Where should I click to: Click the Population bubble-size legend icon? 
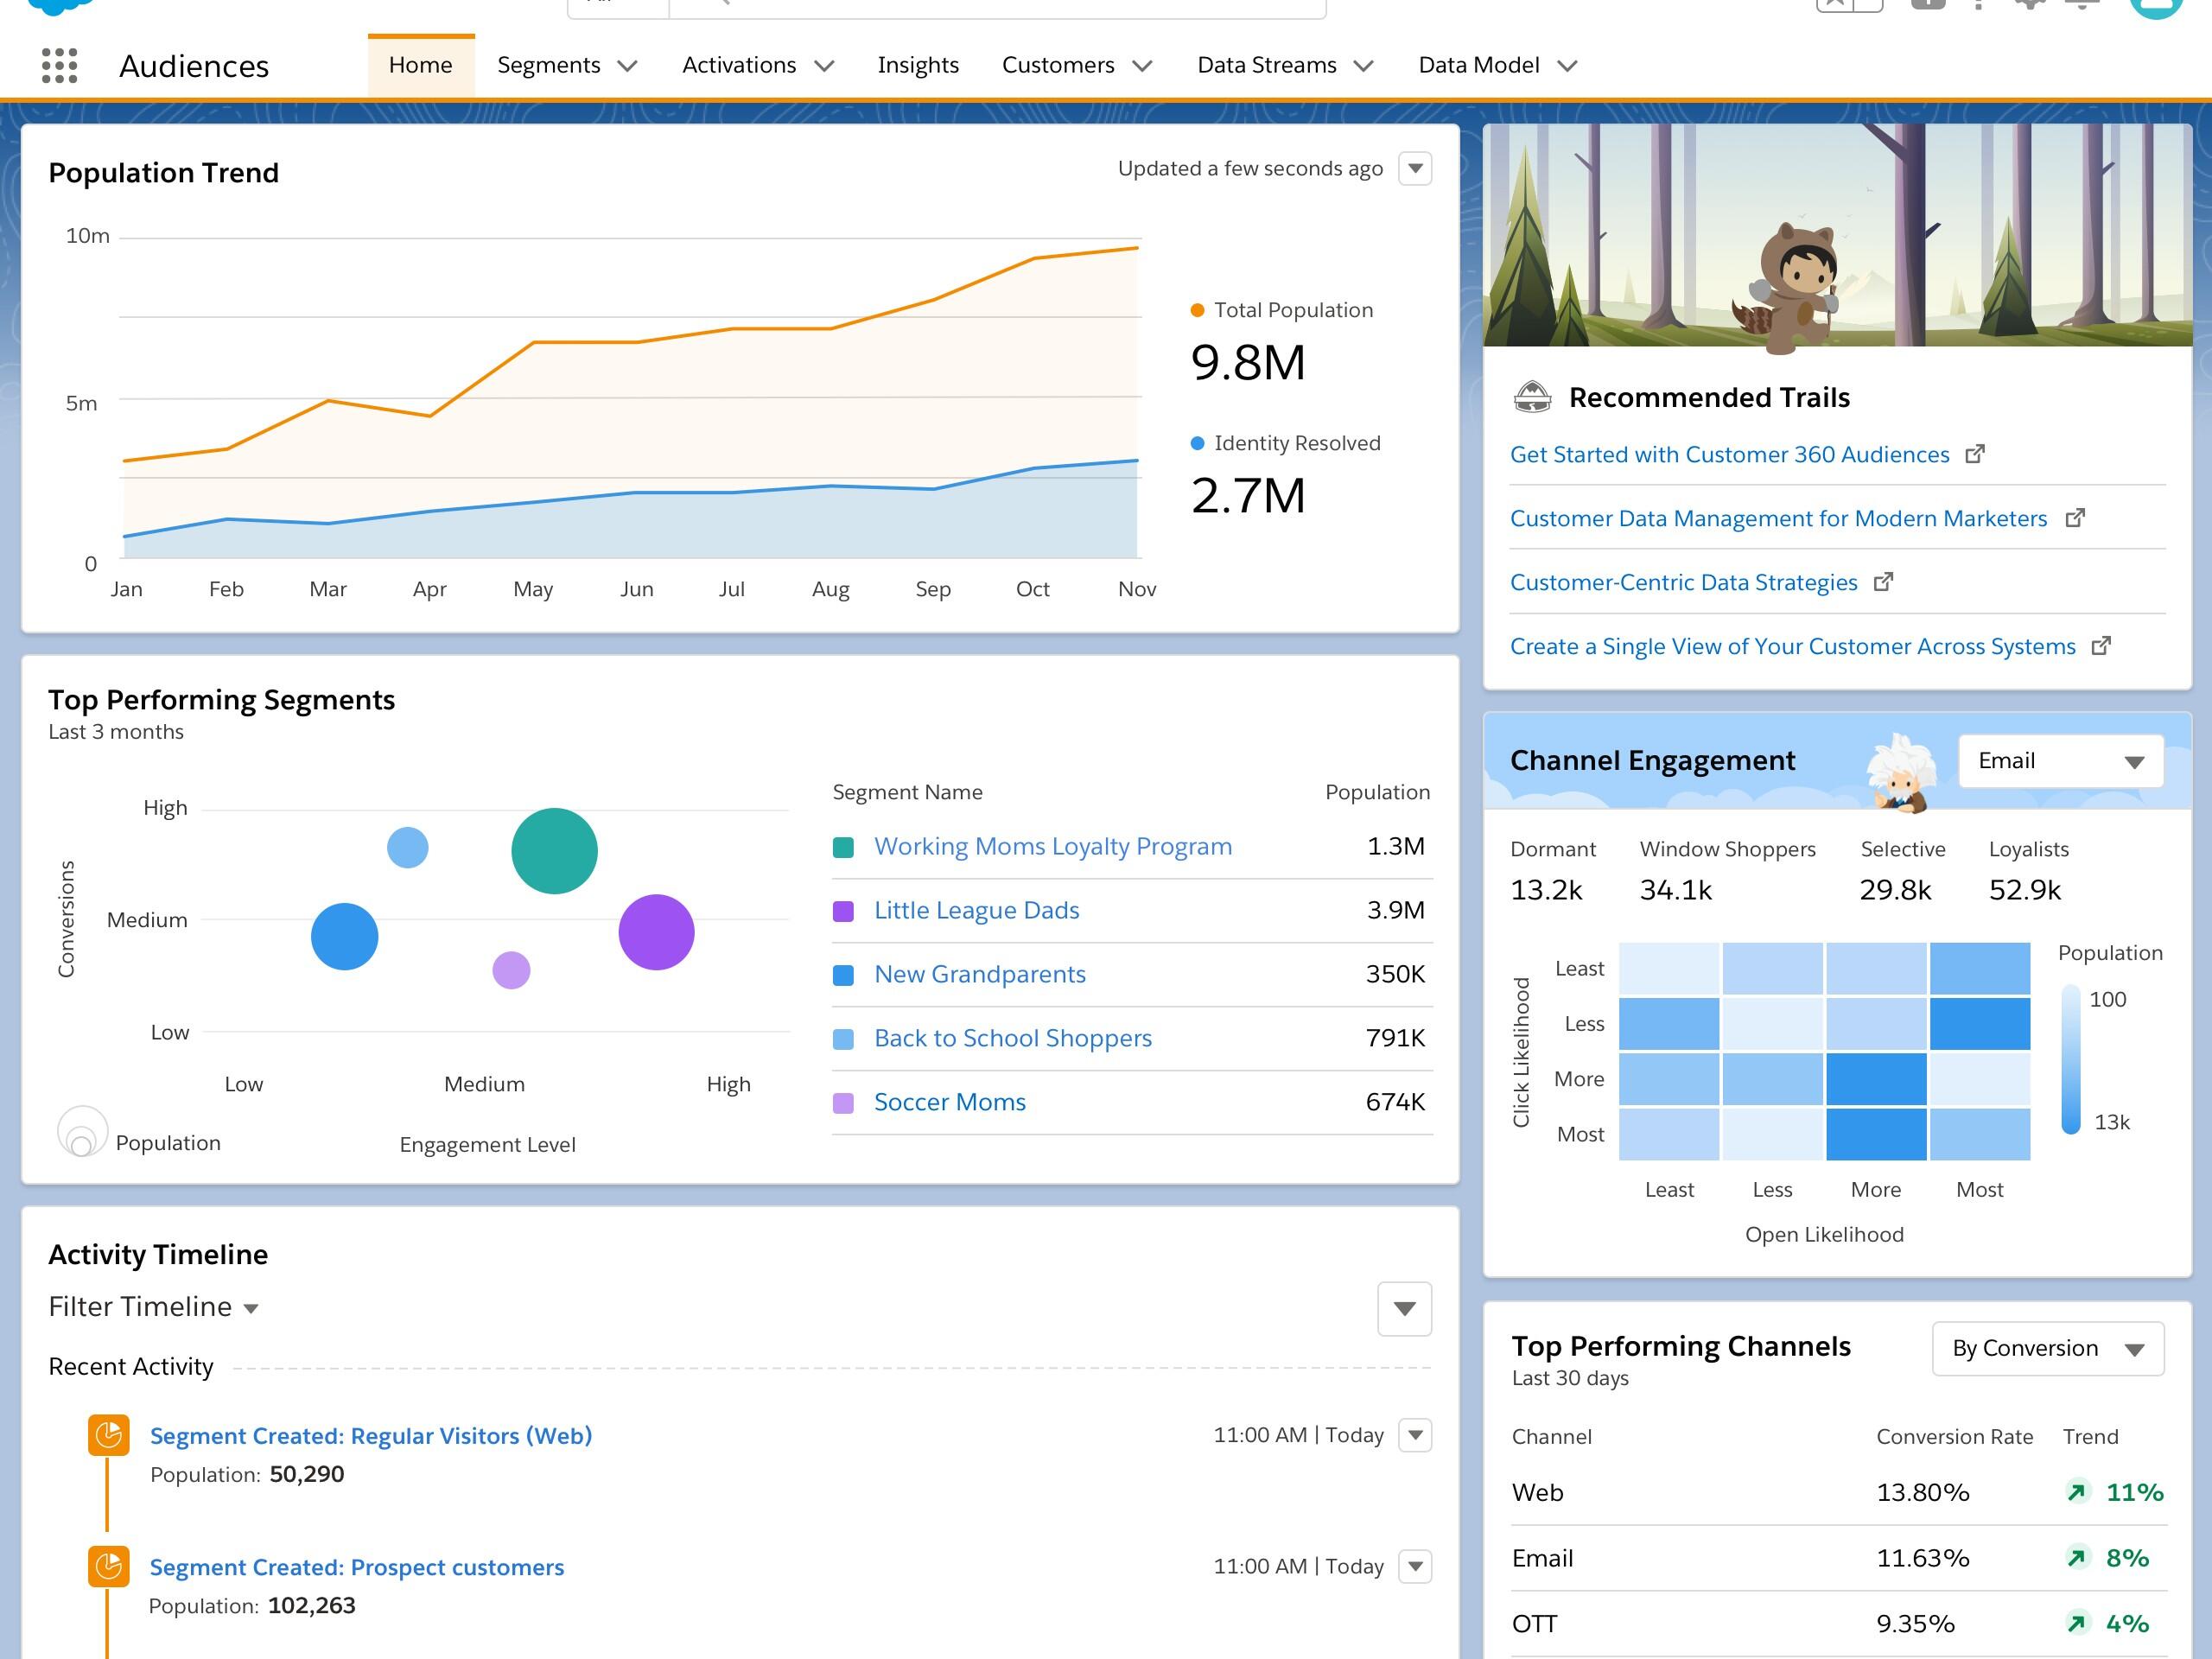82,1132
